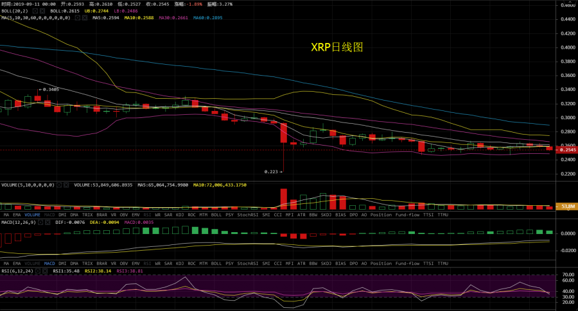Choose ROC in the row under the MACD chart

191,264
